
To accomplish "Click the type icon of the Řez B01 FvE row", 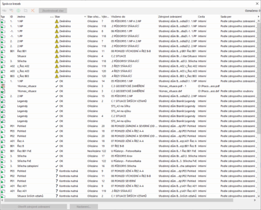I will point(3,151).
